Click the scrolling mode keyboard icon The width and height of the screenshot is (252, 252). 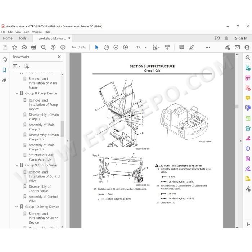tap(167, 47)
